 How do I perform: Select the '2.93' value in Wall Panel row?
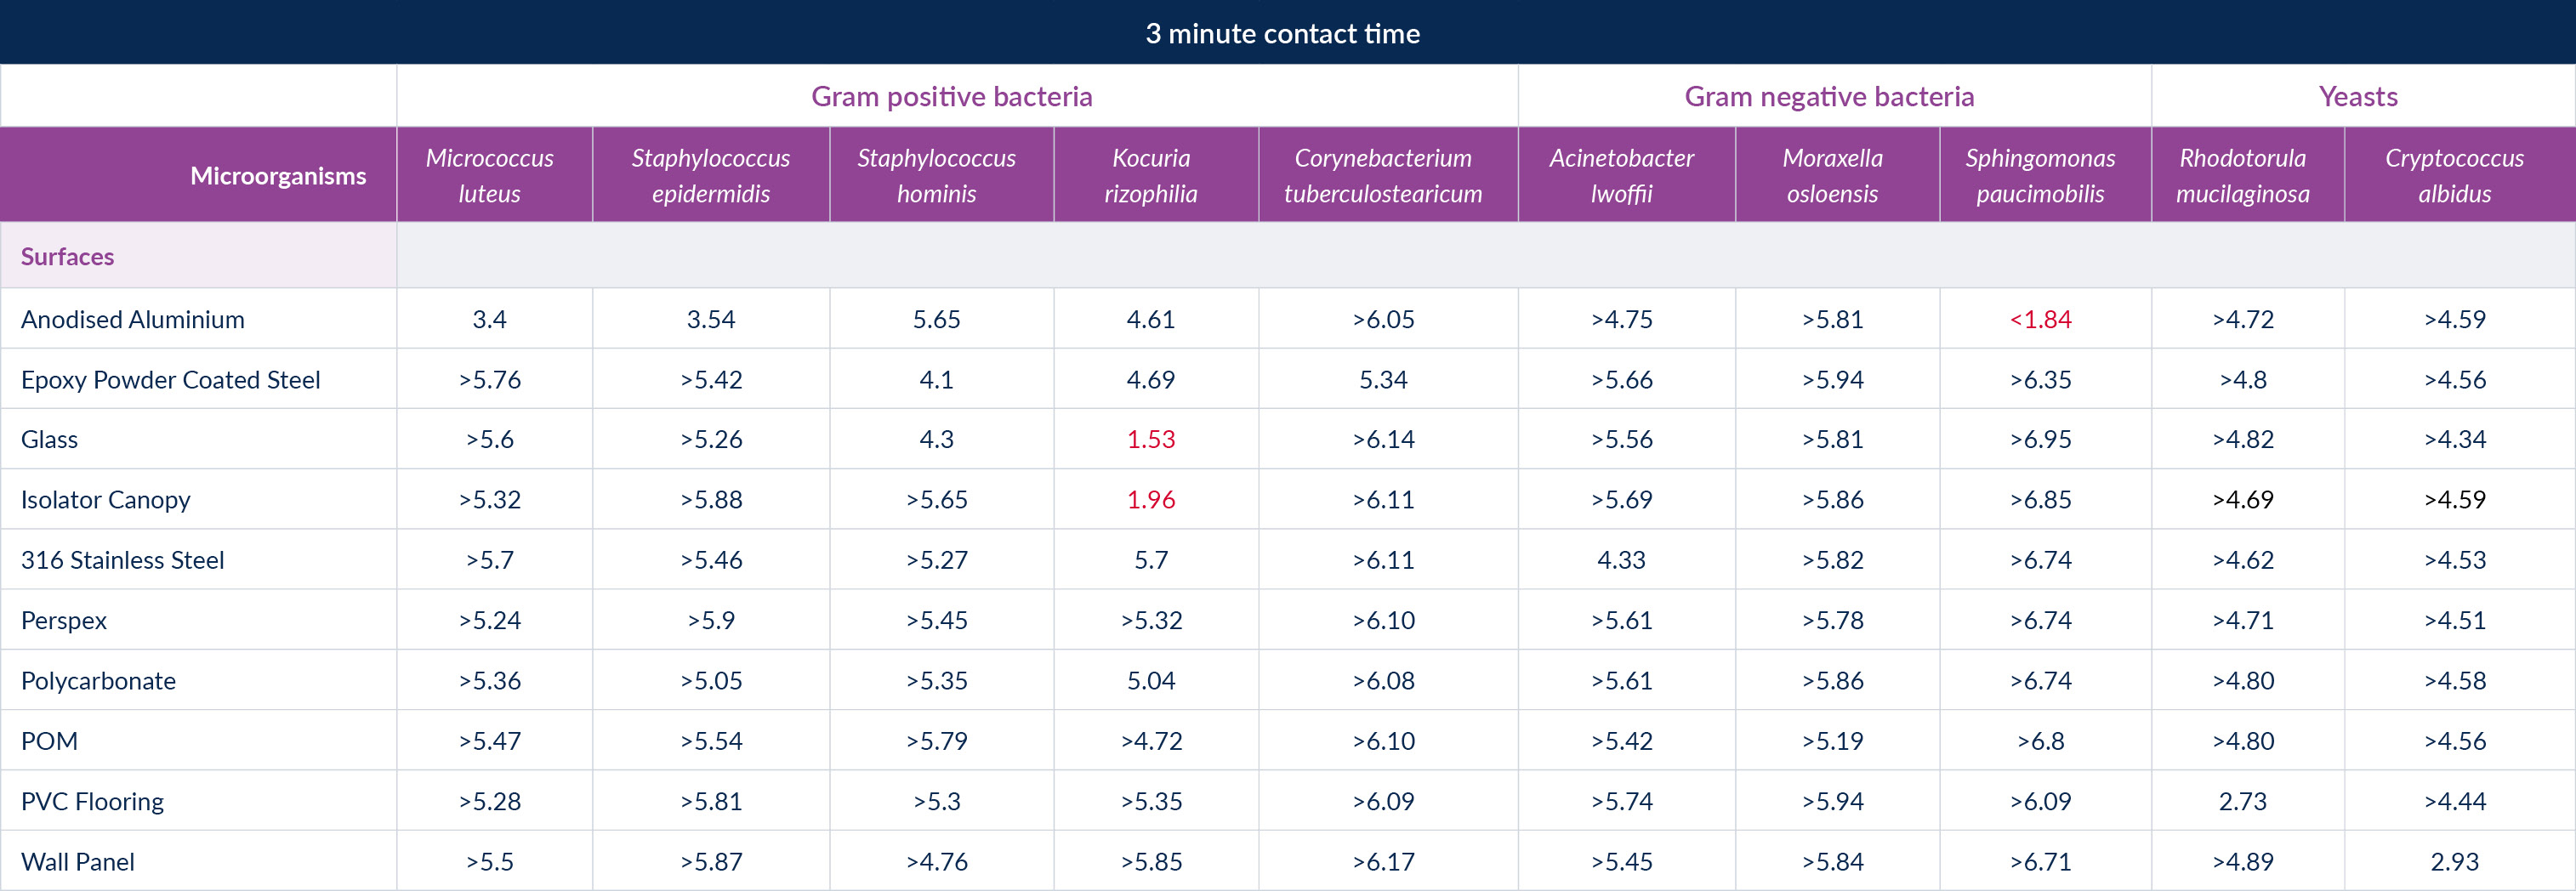point(2454,861)
